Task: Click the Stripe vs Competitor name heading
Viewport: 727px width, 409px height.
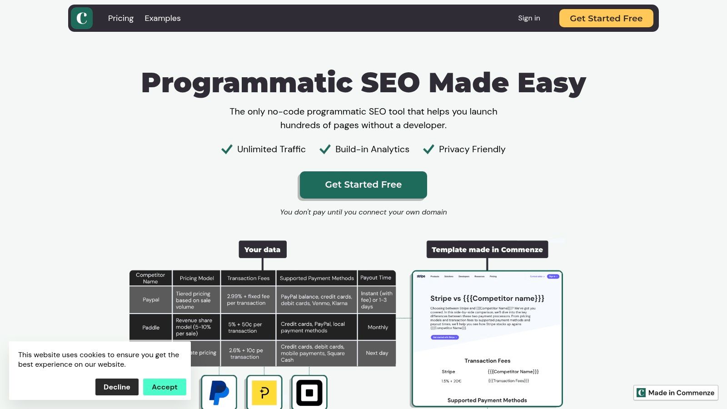Action: 487,299
